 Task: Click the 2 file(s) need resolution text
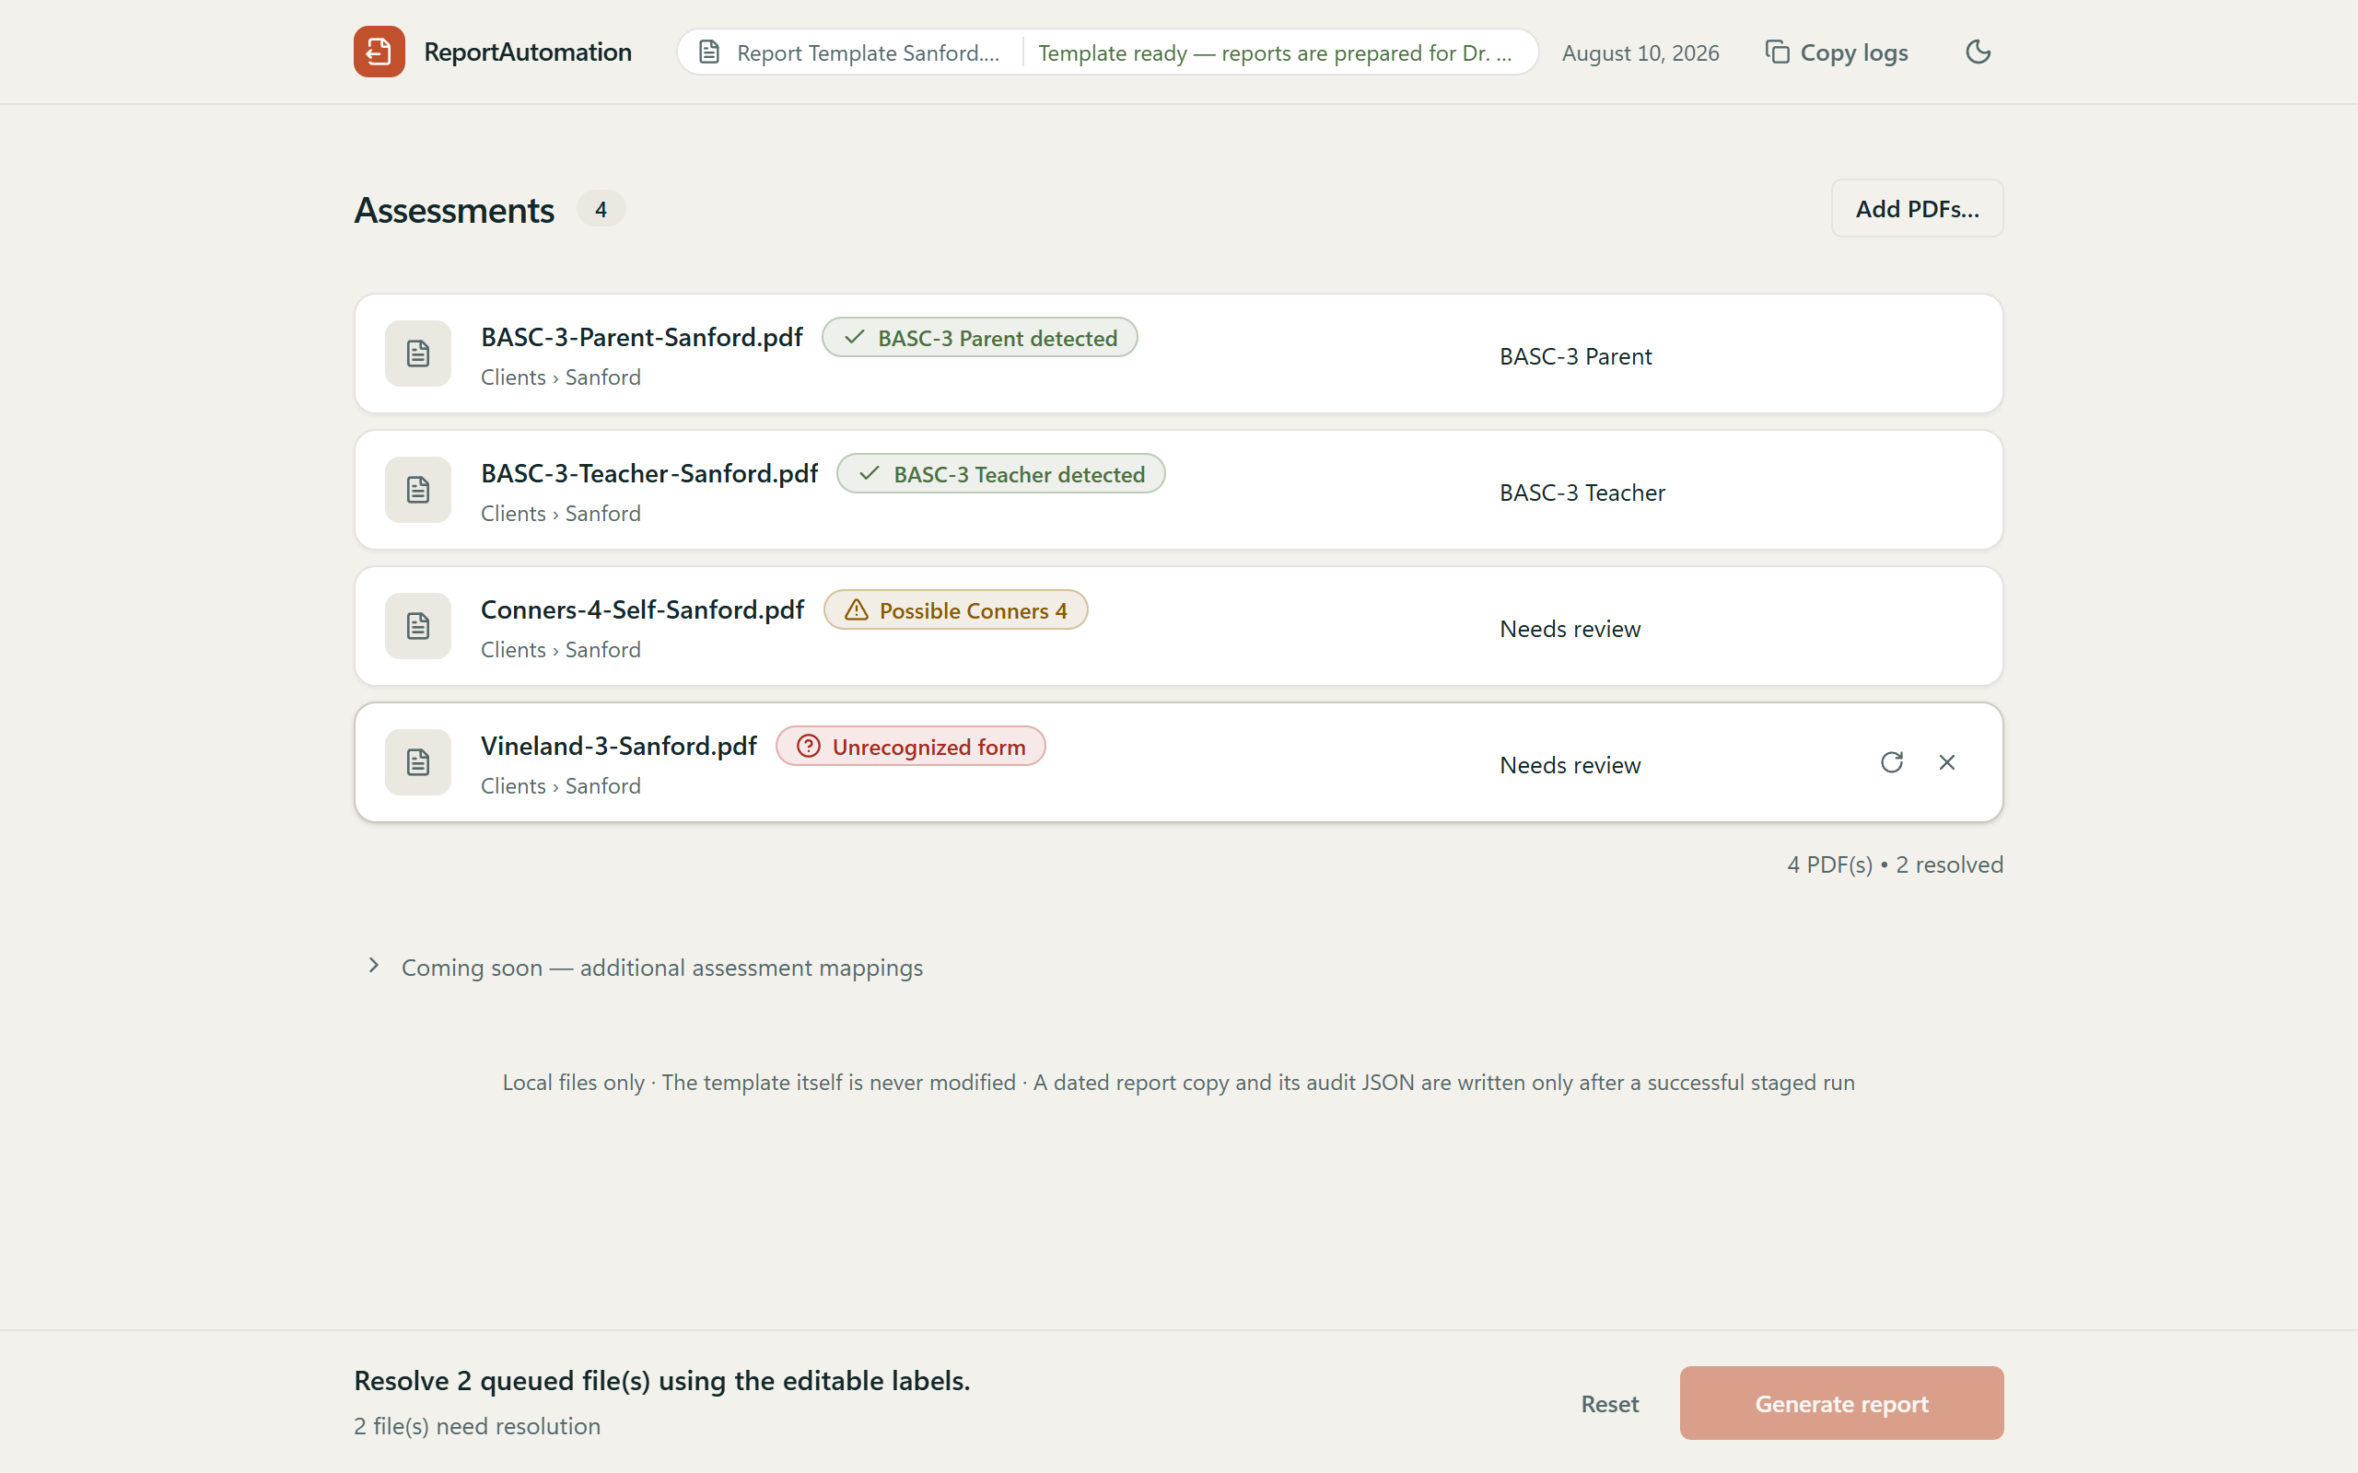tap(477, 1426)
